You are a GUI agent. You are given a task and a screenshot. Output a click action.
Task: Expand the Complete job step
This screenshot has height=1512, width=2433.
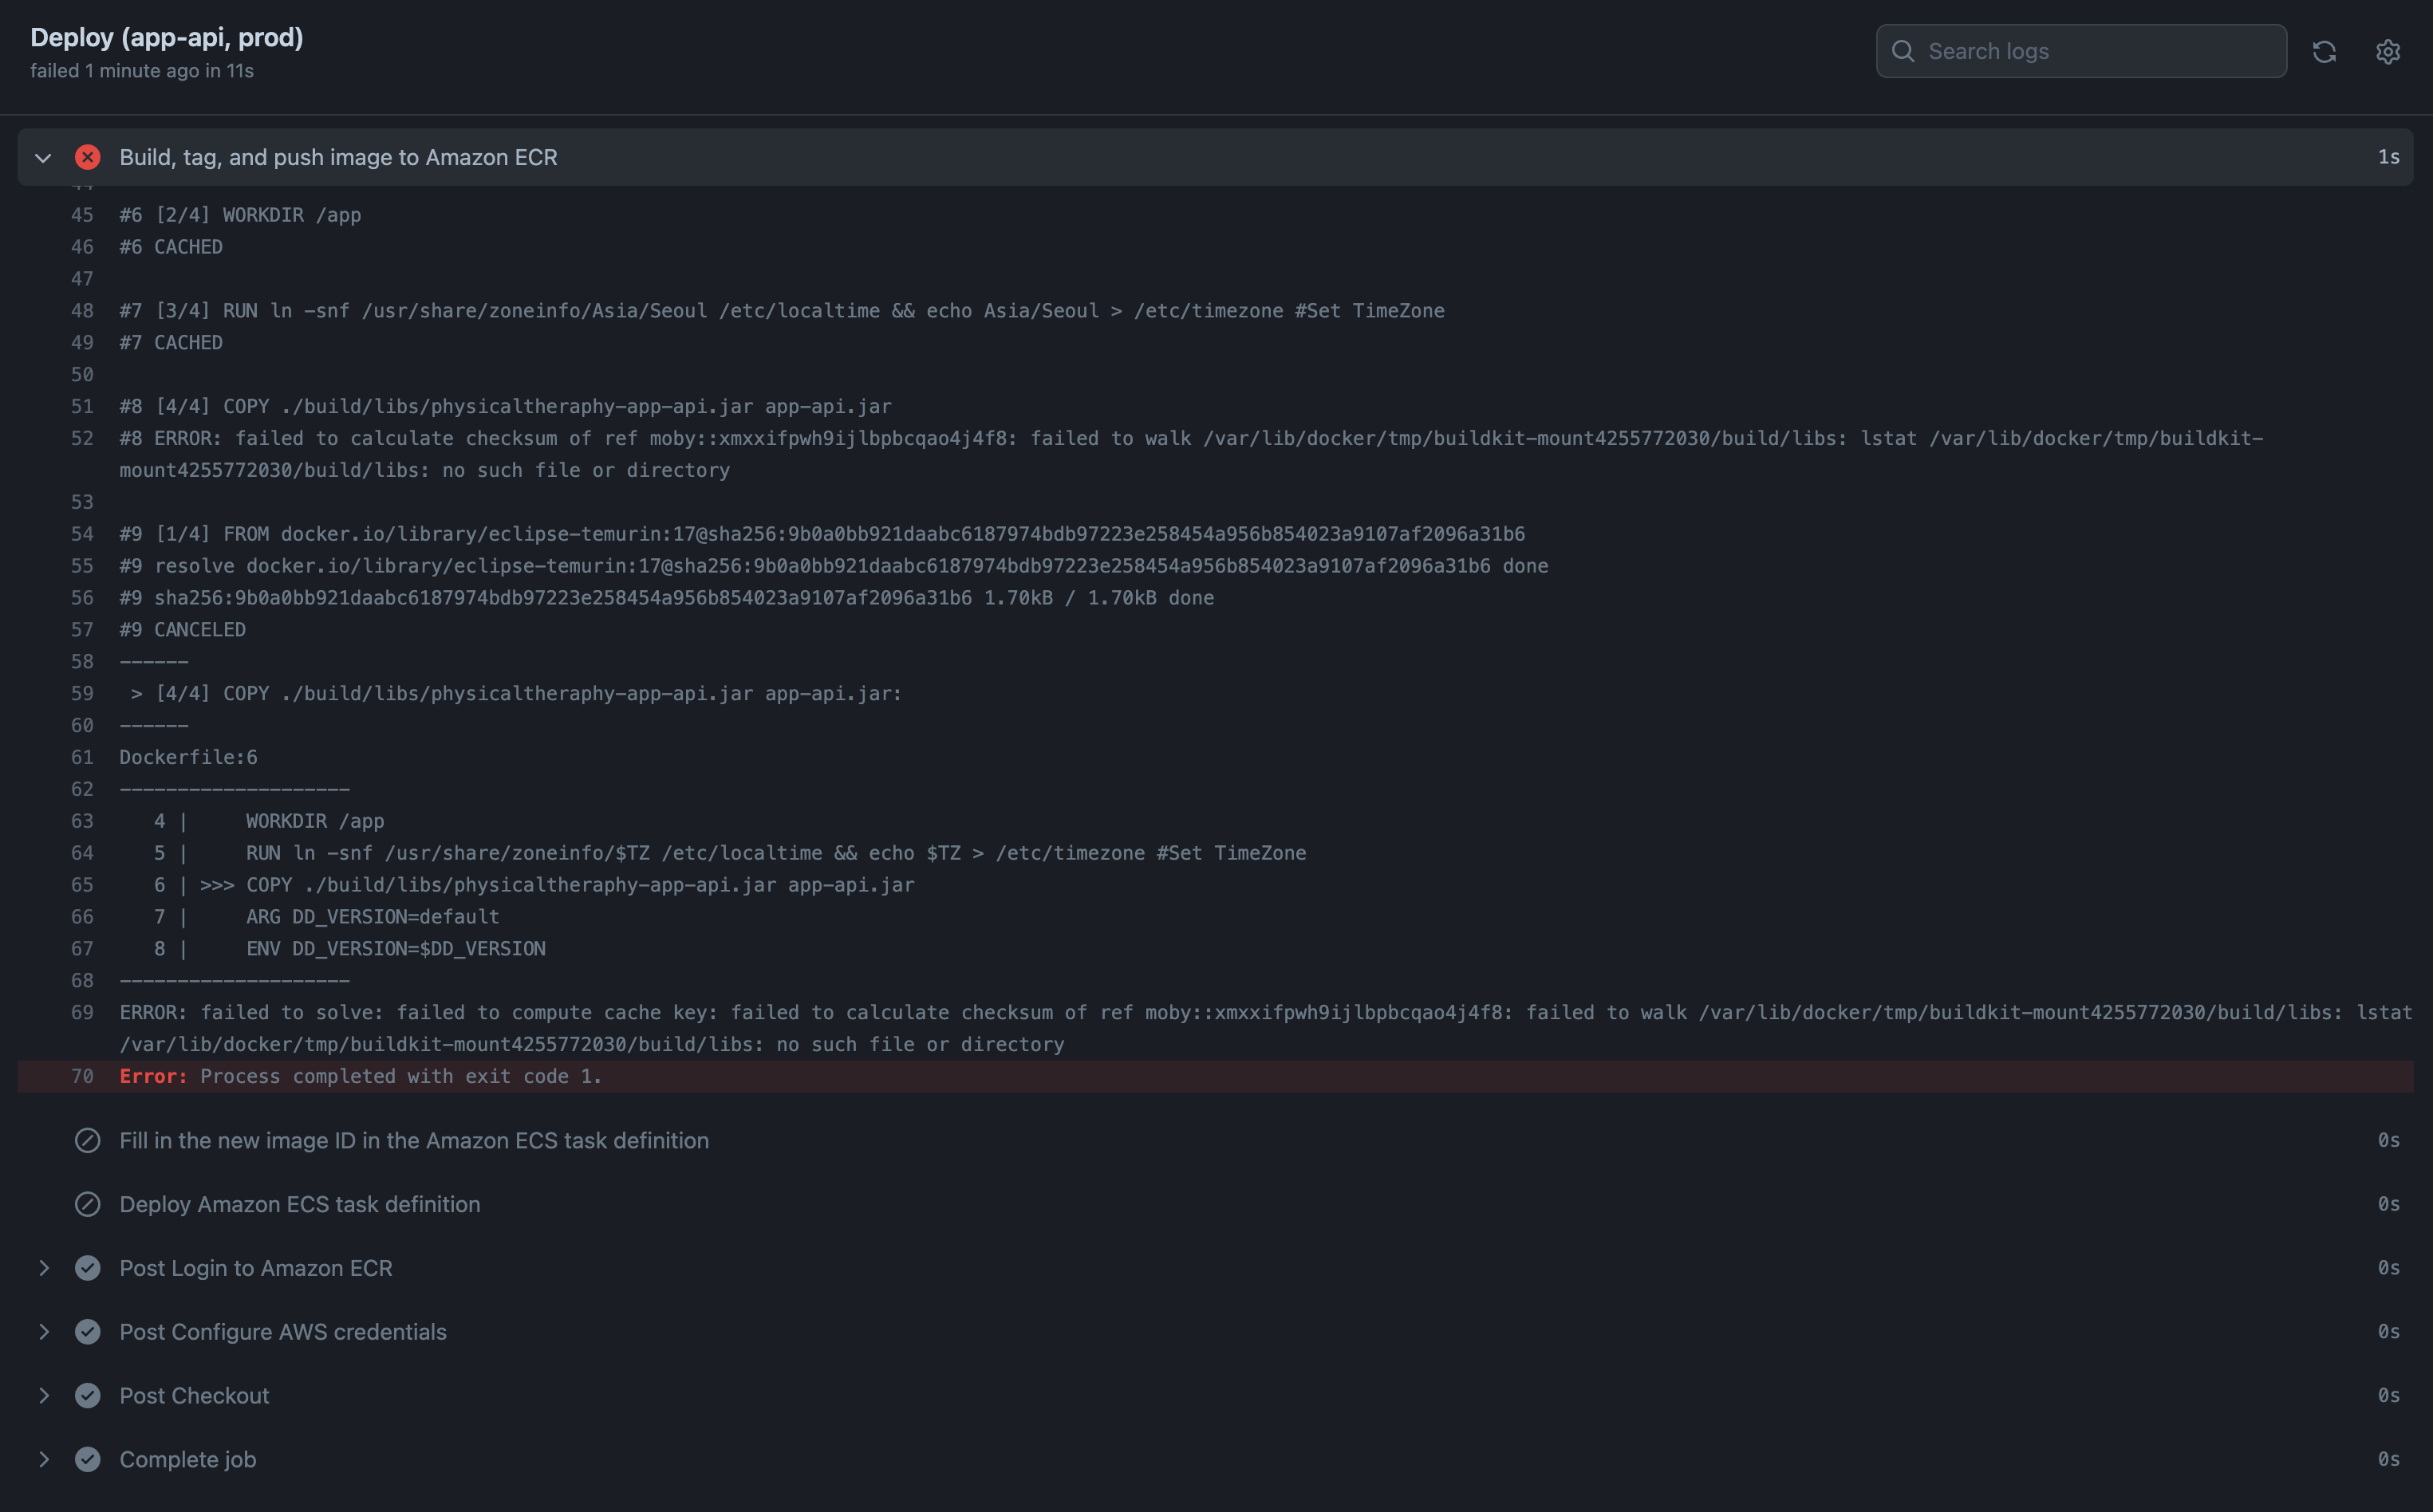(x=44, y=1460)
